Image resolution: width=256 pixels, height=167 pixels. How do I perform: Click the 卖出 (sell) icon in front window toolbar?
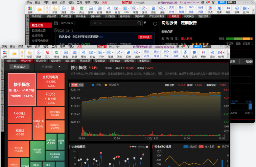pos(57,53)
